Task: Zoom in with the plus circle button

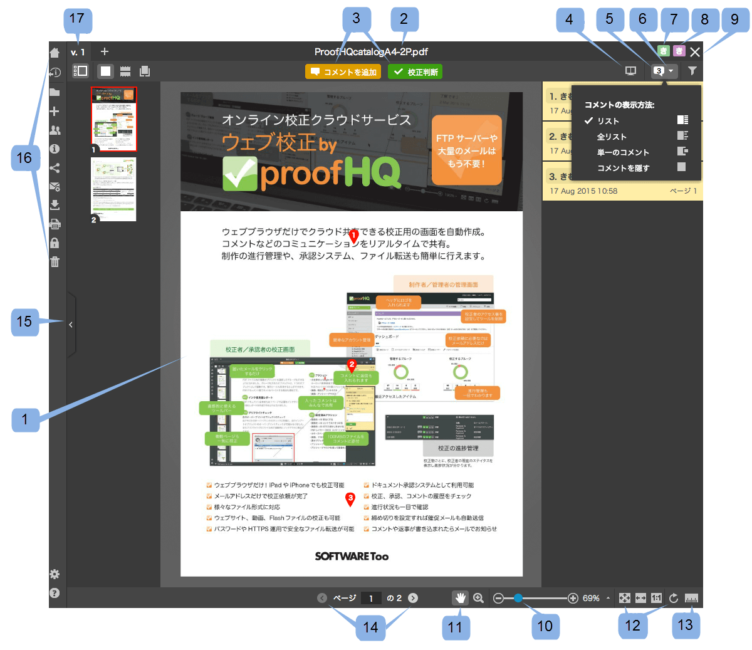Action: 573,598
